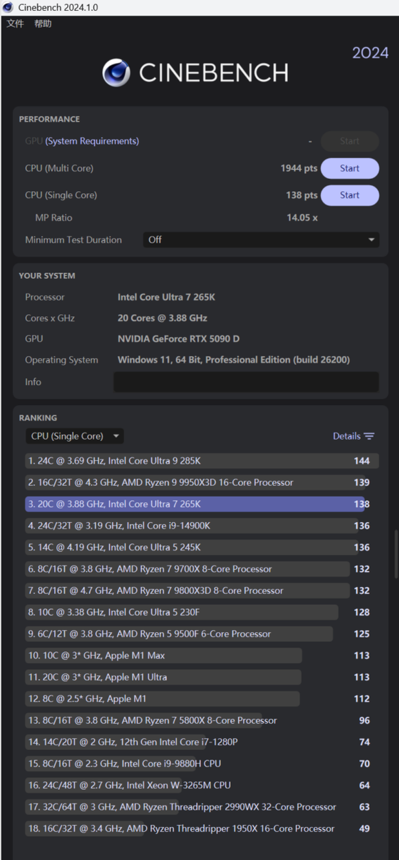
Task: Open the CPU (Single Core) ranking dropdown
Action: pyautogui.click(x=74, y=436)
